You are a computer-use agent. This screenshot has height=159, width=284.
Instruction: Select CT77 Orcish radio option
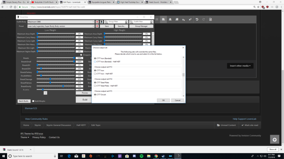click(x=95, y=95)
